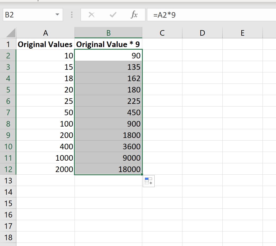Open the Auto Fill Options smart tag

click(149, 181)
